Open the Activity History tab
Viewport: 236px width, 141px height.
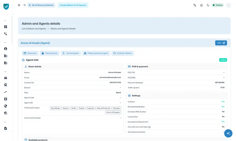pos(122,53)
